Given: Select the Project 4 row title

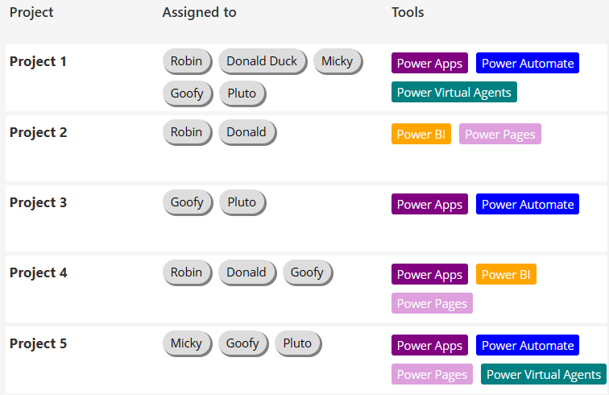Looking at the screenshot, I should coord(38,273).
